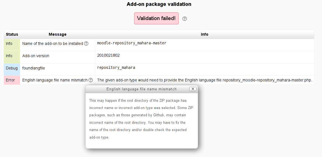Select version number 2010021802

[x=109, y=55]
